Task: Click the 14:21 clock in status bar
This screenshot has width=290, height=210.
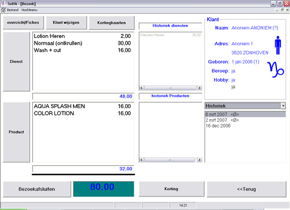Action: (x=183, y=205)
